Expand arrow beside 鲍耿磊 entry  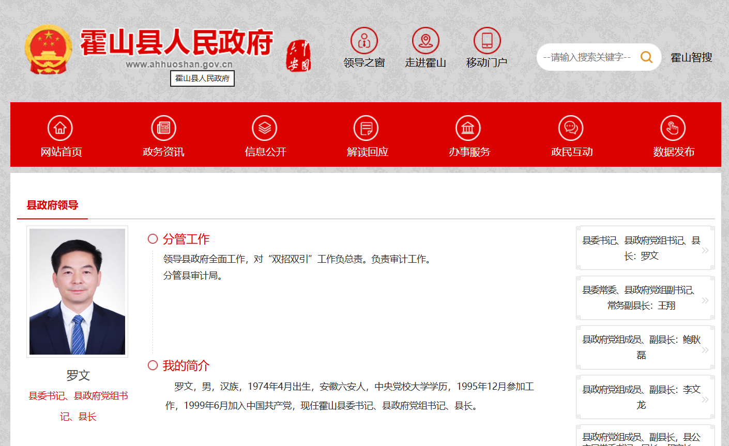(x=705, y=350)
